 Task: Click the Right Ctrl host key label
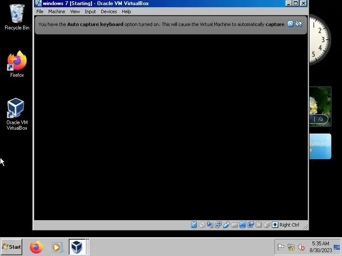[x=289, y=225]
